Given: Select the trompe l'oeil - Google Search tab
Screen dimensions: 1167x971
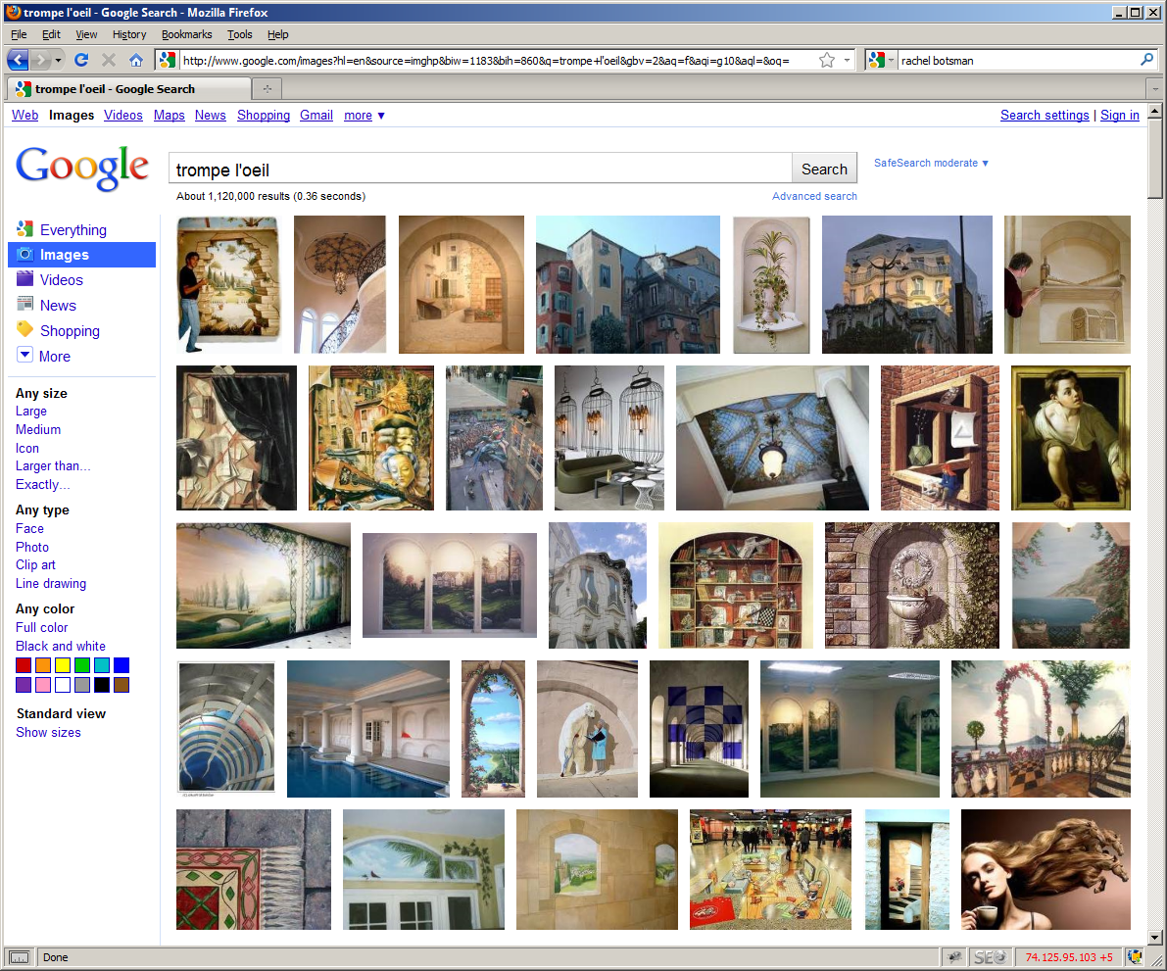Looking at the screenshot, I should (x=128, y=88).
